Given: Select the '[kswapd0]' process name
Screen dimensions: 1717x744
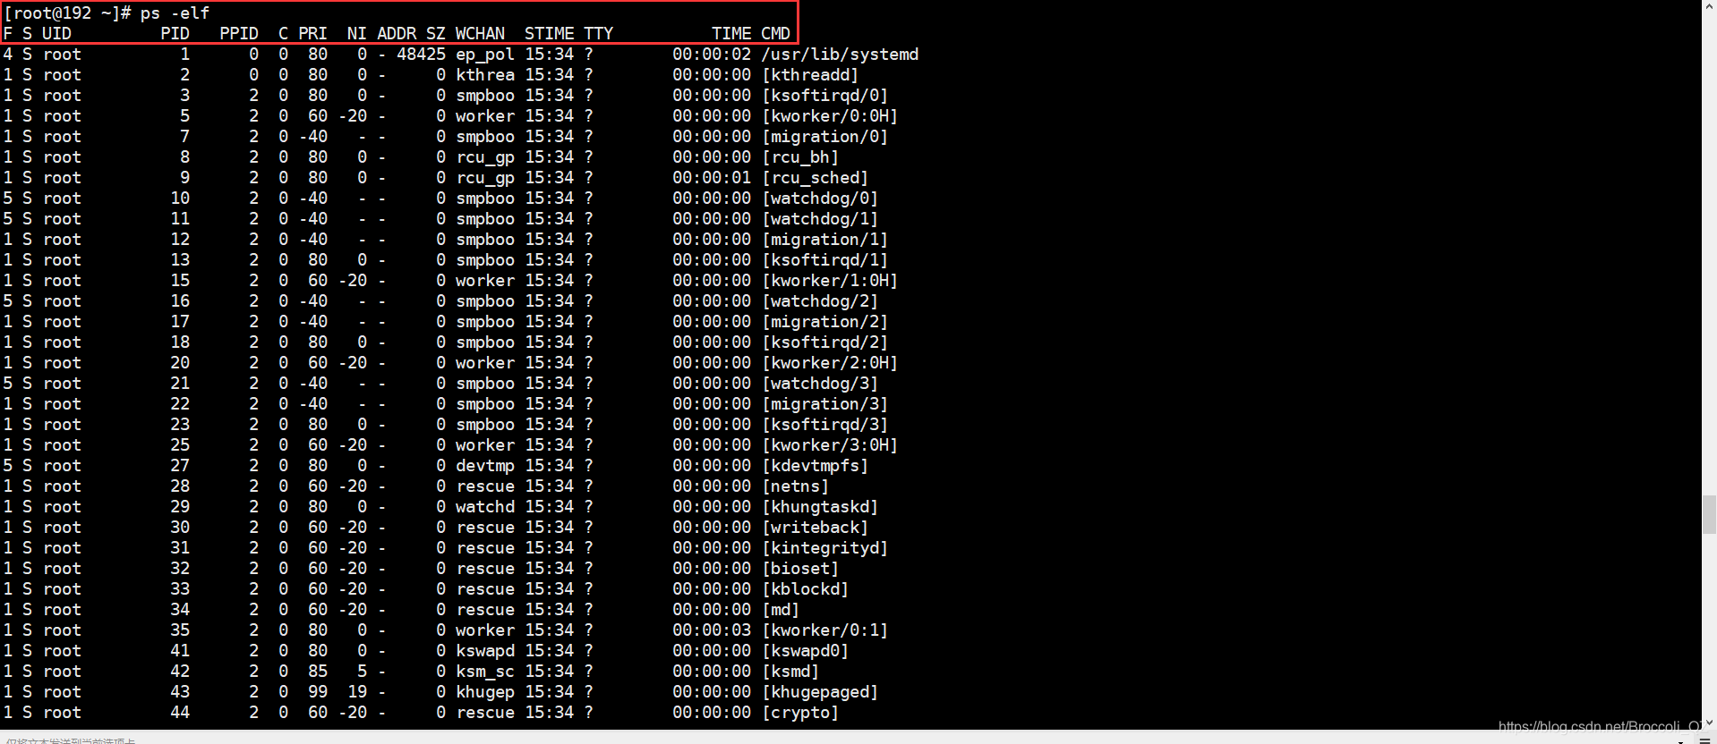Looking at the screenshot, I should (x=805, y=651).
